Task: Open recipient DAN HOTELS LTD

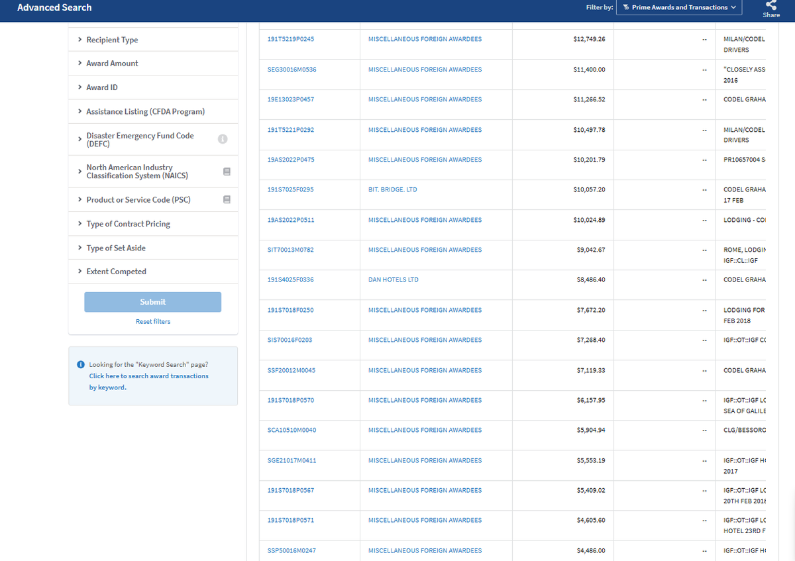Action: (x=394, y=280)
